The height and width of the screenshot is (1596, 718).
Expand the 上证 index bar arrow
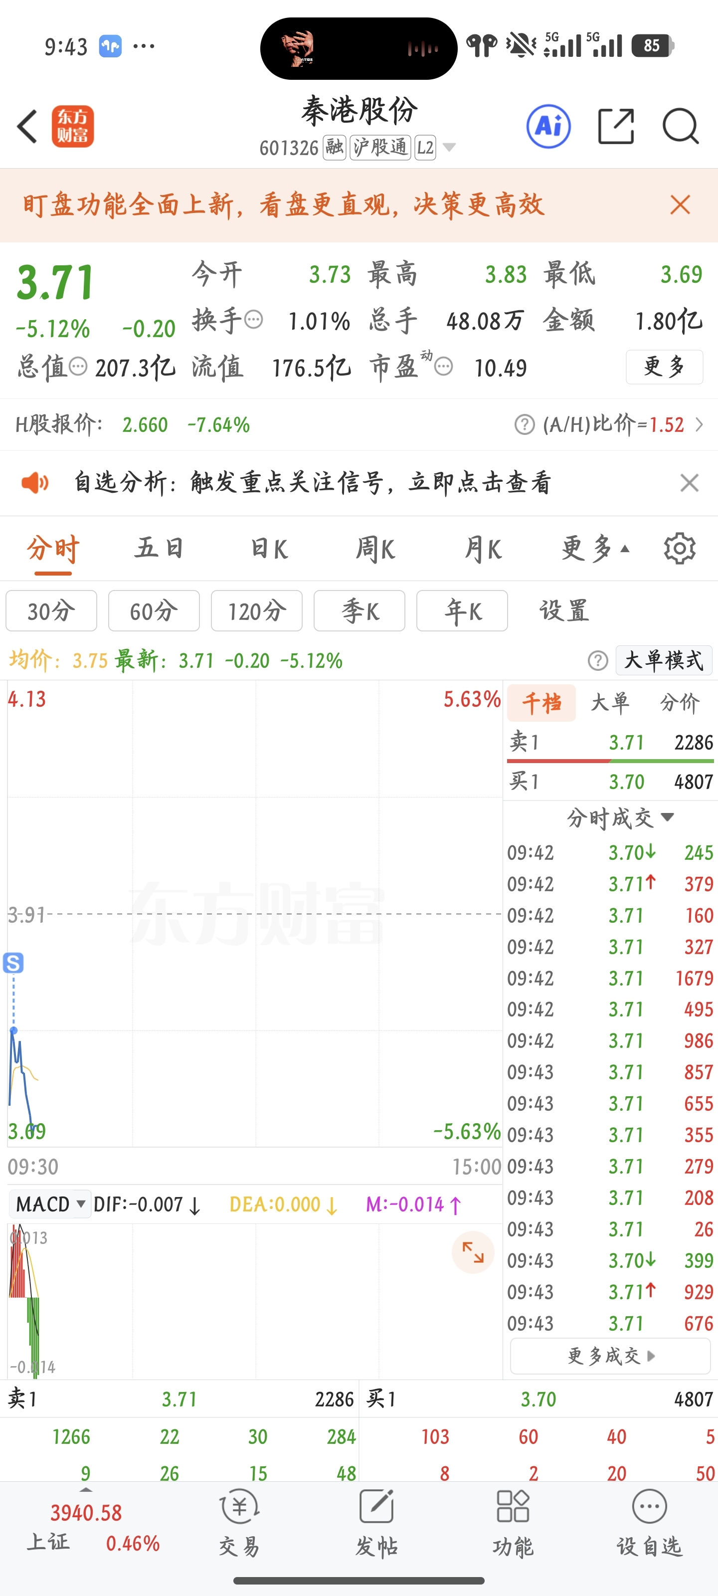(86, 1489)
